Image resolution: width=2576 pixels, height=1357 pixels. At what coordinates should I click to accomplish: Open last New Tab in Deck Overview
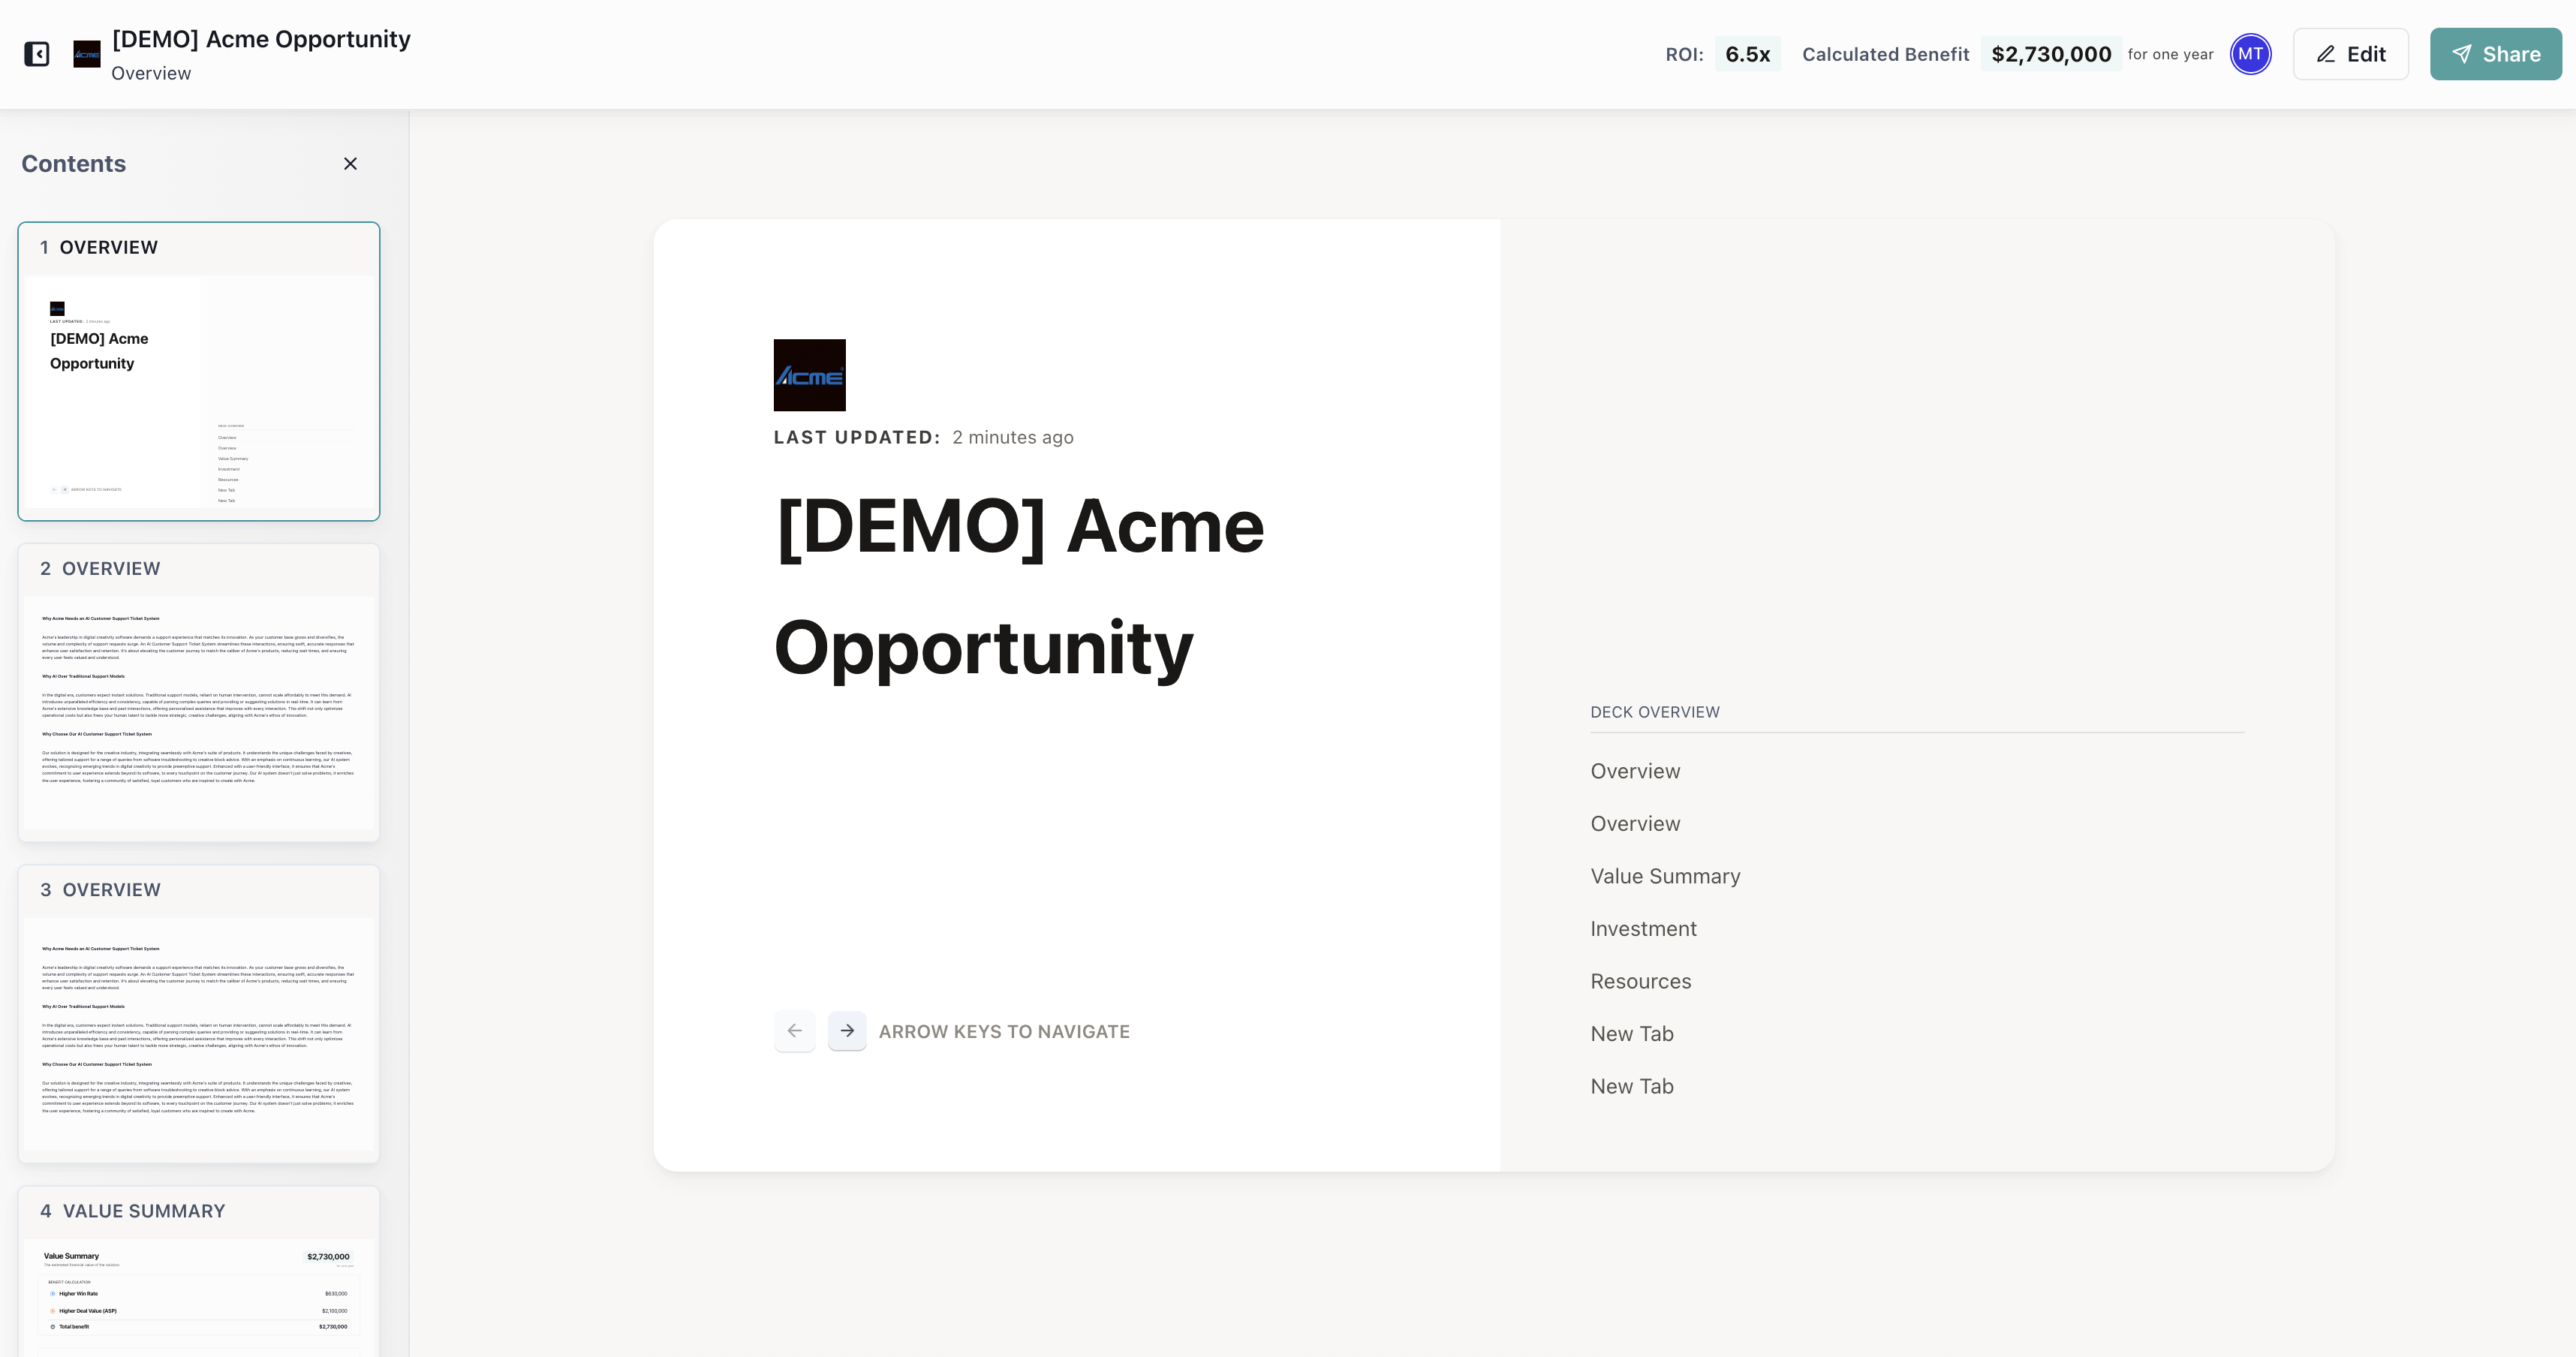[1631, 1086]
